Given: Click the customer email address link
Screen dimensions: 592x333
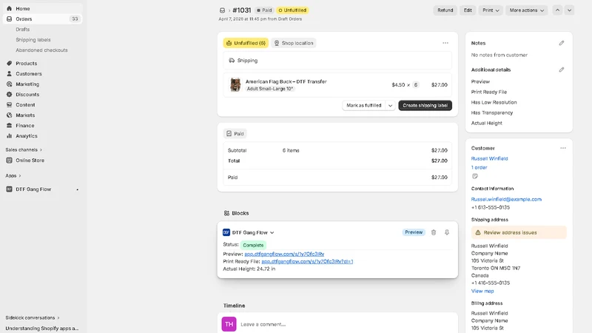Looking at the screenshot, I should pyautogui.click(x=506, y=199).
